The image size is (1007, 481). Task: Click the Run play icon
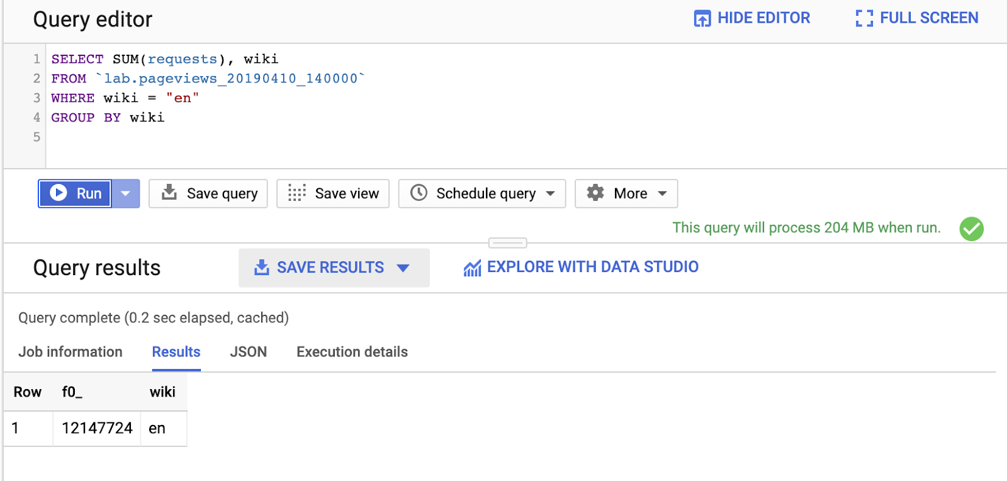(x=59, y=193)
